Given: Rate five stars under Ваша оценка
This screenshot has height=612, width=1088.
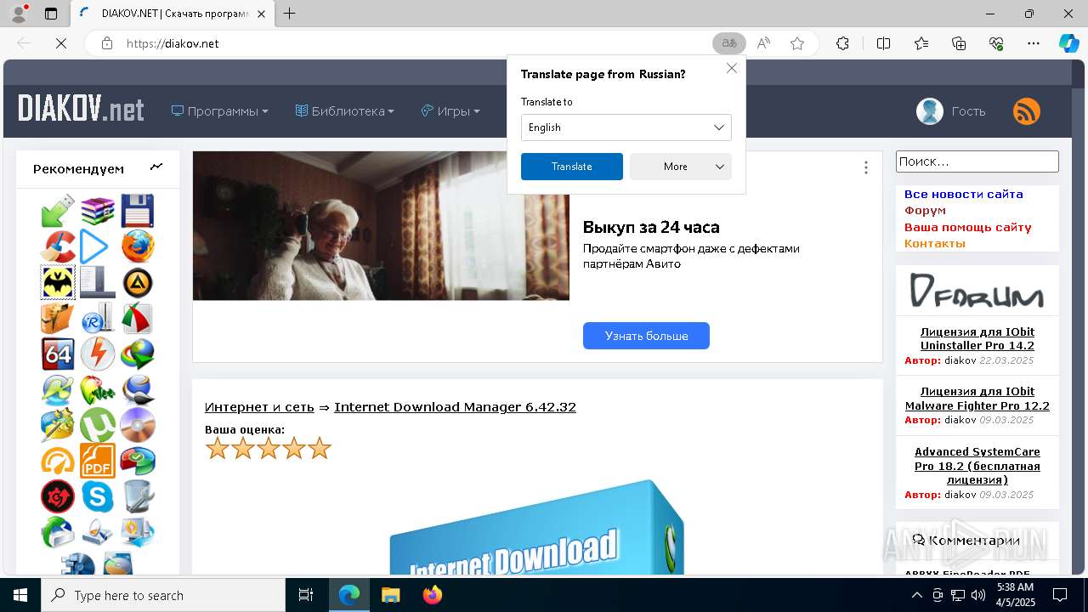Looking at the screenshot, I should 320,448.
